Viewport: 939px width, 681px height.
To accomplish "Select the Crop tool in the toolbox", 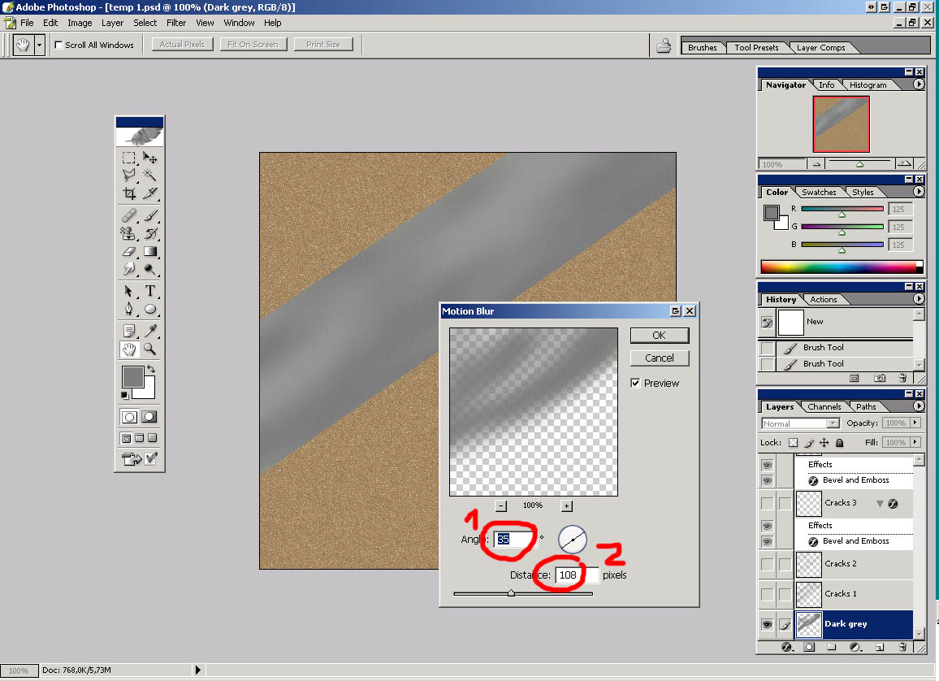I will click(x=128, y=193).
